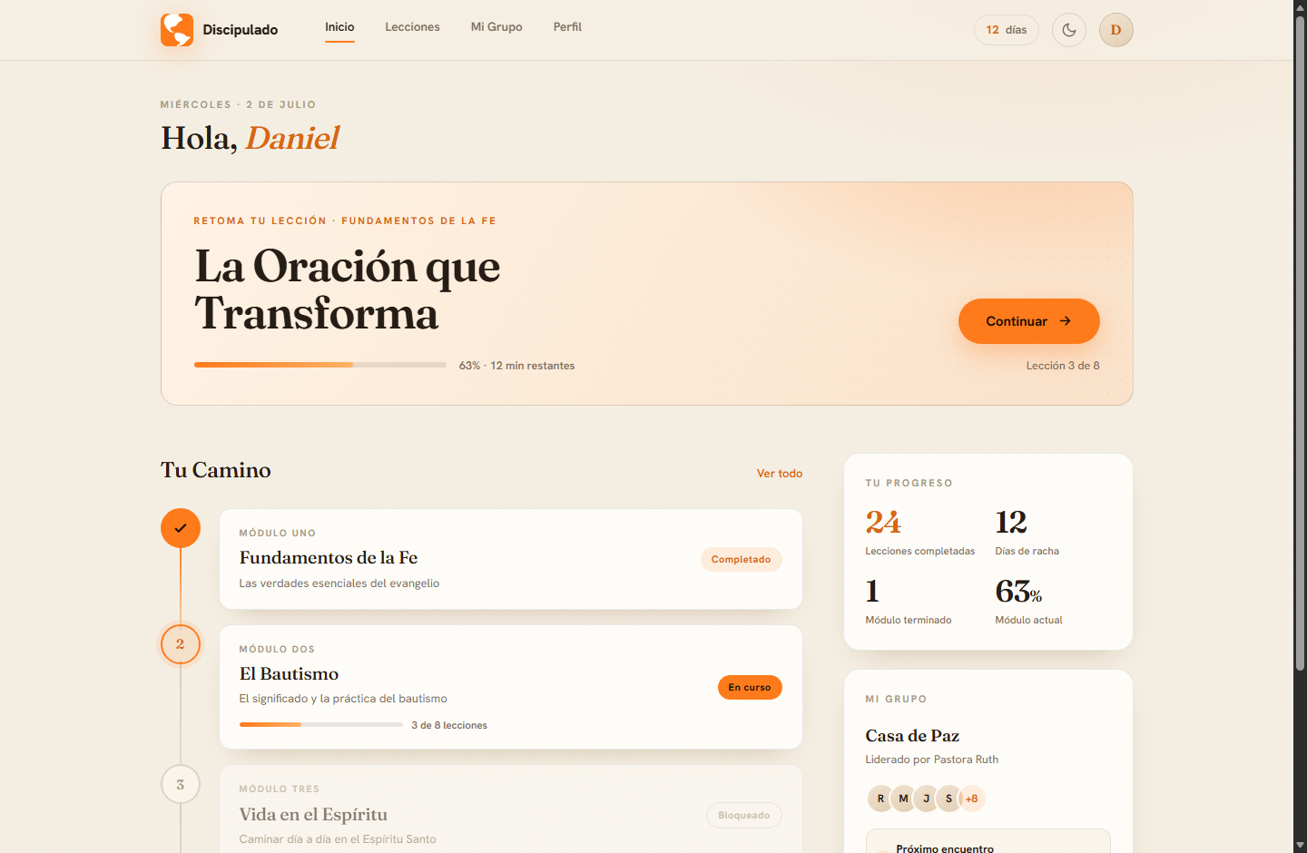Screen dimensions: 1307x853
Task: Open the Ver todo link
Action: (x=780, y=474)
